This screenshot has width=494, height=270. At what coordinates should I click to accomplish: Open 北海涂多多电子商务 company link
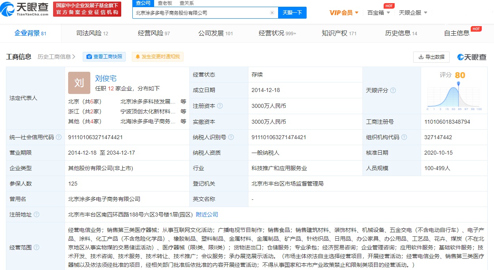(148, 121)
